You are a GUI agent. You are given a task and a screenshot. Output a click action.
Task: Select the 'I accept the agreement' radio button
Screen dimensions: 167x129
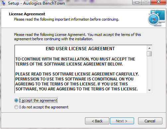16,100
